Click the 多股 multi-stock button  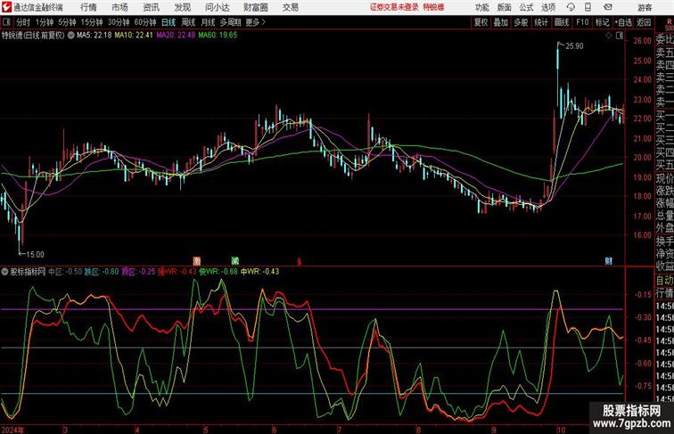coord(521,22)
